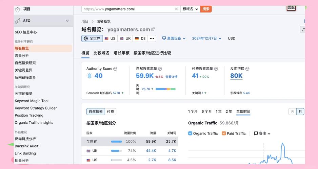The image size is (318, 169).
Task: Click the 8.5K US keywords value
Action: pos(172,160)
